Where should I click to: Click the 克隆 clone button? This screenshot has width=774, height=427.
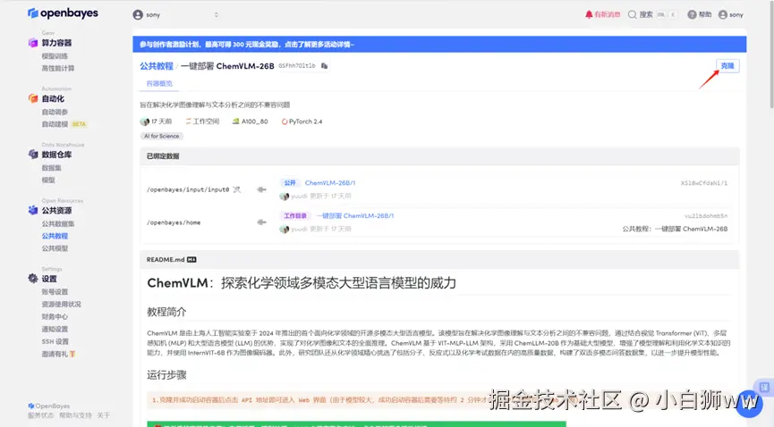pos(727,65)
